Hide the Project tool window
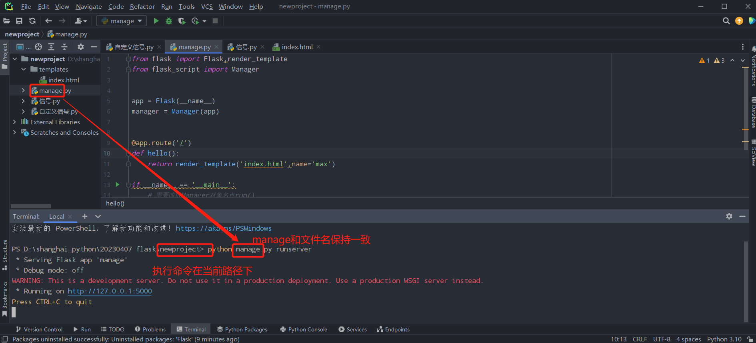 [94, 47]
